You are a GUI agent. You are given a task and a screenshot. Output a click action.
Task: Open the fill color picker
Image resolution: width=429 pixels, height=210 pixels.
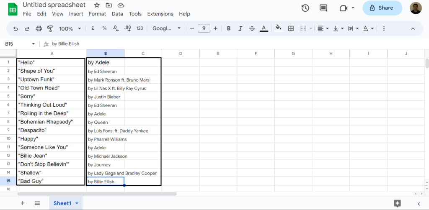coord(279,28)
